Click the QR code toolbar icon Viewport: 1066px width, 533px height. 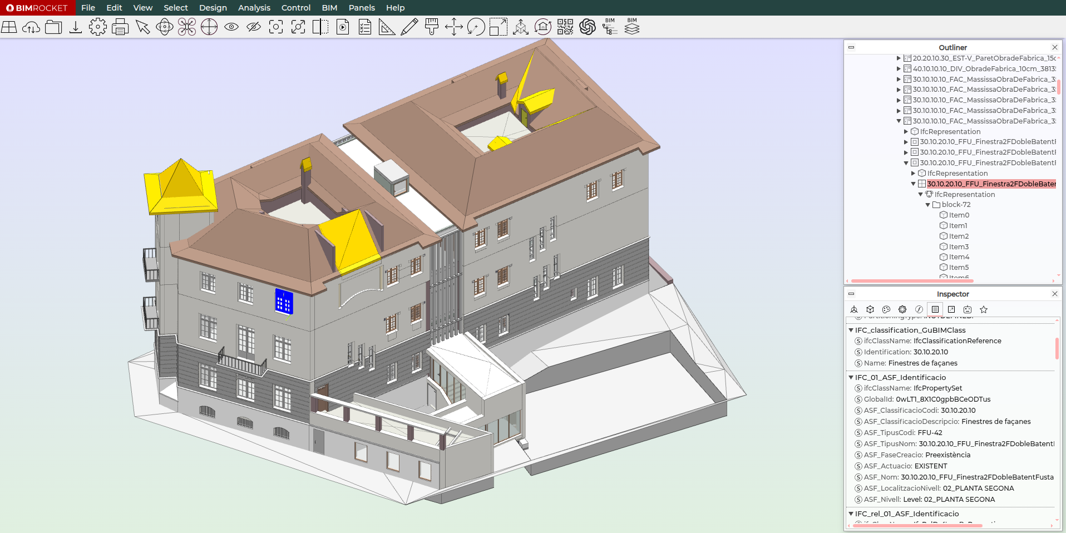click(565, 27)
